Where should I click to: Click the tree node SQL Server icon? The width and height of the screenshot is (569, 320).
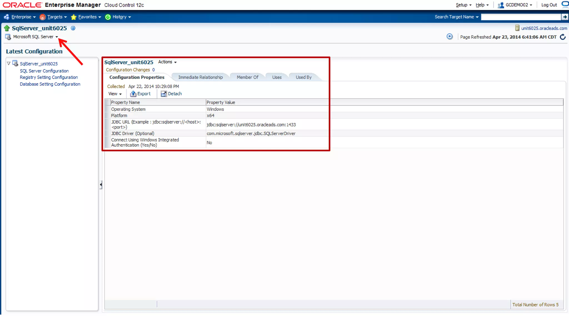tap(15, 63)
